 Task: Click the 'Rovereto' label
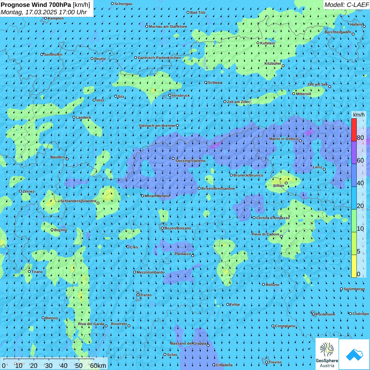[x=119, y=324]
